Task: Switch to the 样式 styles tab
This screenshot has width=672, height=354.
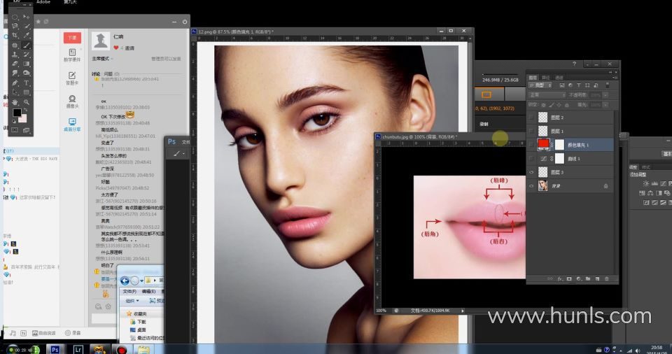Action: (x=646, y=167)
